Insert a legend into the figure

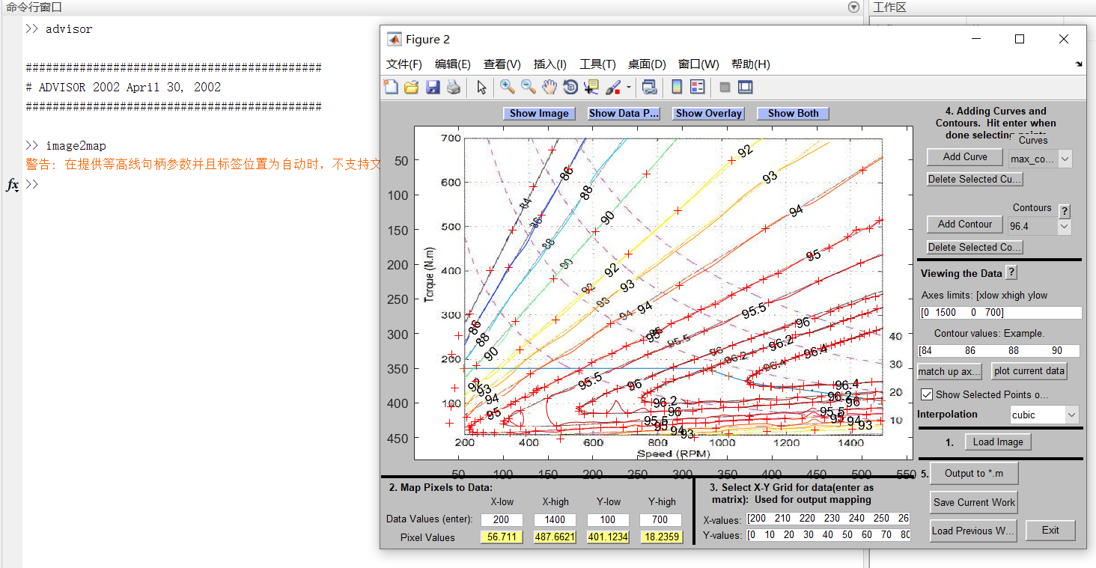(697, 88)
